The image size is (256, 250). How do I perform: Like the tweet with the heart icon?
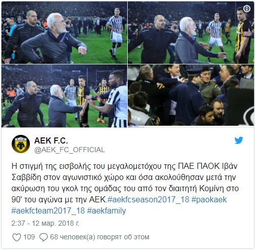tap(17, 237)
